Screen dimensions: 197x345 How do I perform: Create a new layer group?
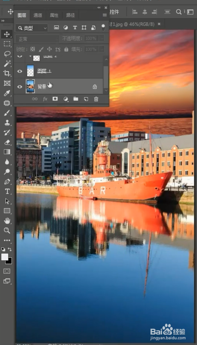click(x=76, y=99)
